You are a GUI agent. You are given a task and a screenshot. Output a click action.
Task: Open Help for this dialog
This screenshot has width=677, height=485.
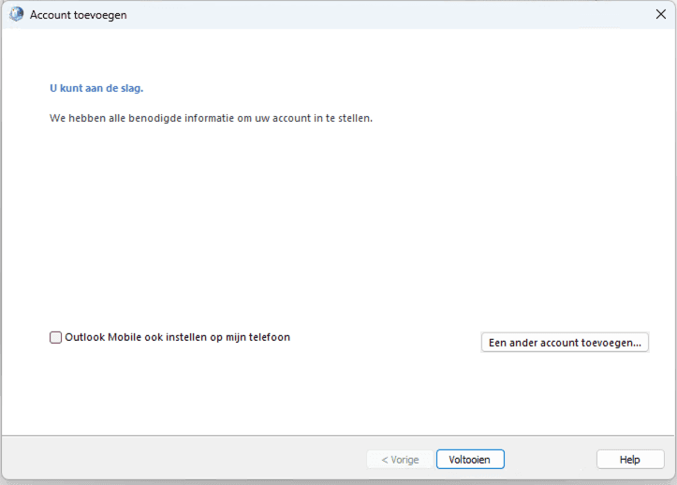[x=630, y=459]
